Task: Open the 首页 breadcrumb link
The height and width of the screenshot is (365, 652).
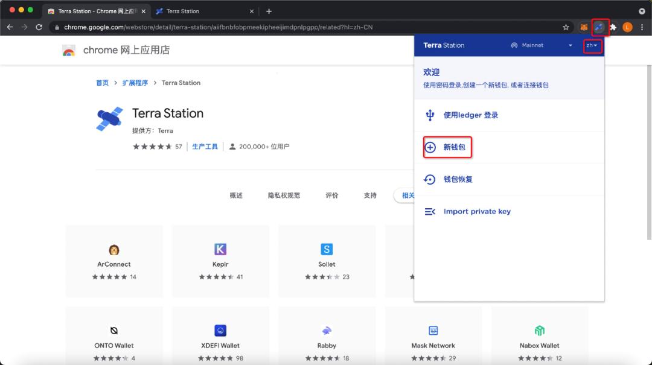Action: (x=101, y=83)
